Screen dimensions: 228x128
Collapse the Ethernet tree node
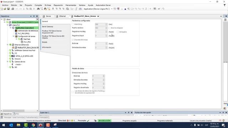click(x=7, y=45)
